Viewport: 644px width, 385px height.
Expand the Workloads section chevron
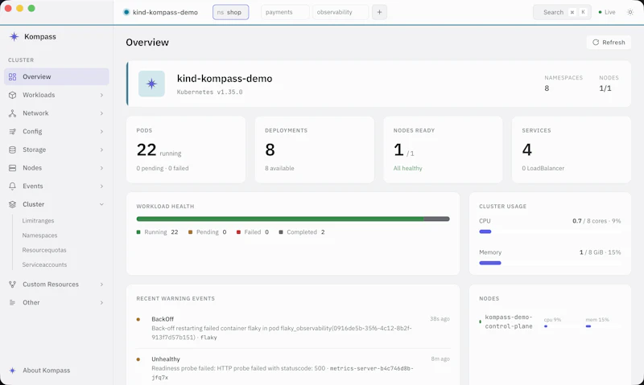(x=101, y=95)
